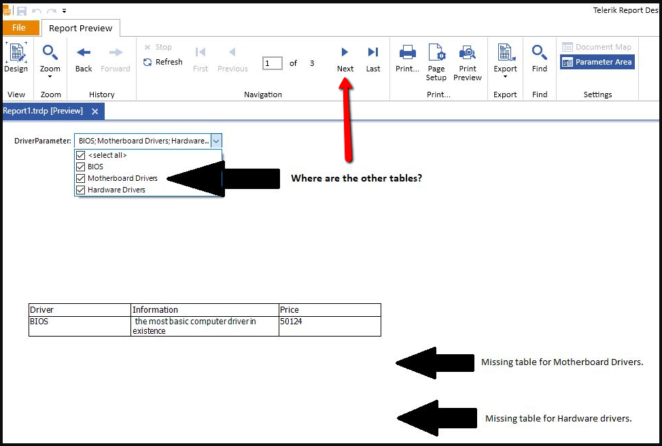This screenshot has width=662, height=446.
Task: Switch to Design view
Action: point(16,58)
